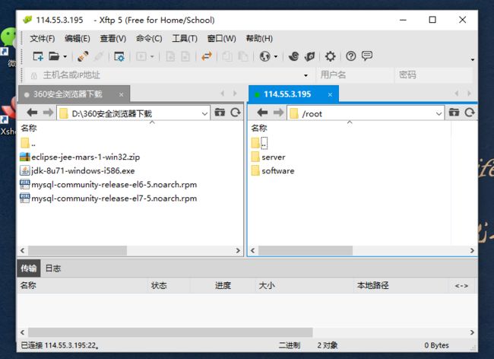Image resolution: width=494 pixels, height=359 pixels.
Task: Click the host name or IP field
Action: pyautogui.click(x=170, y=75)
